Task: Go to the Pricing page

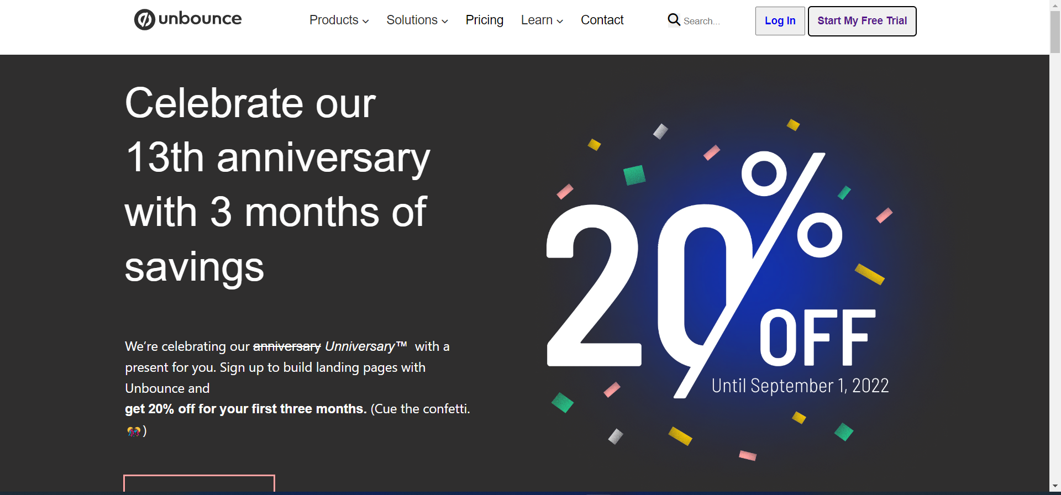Action: (484, 20)
